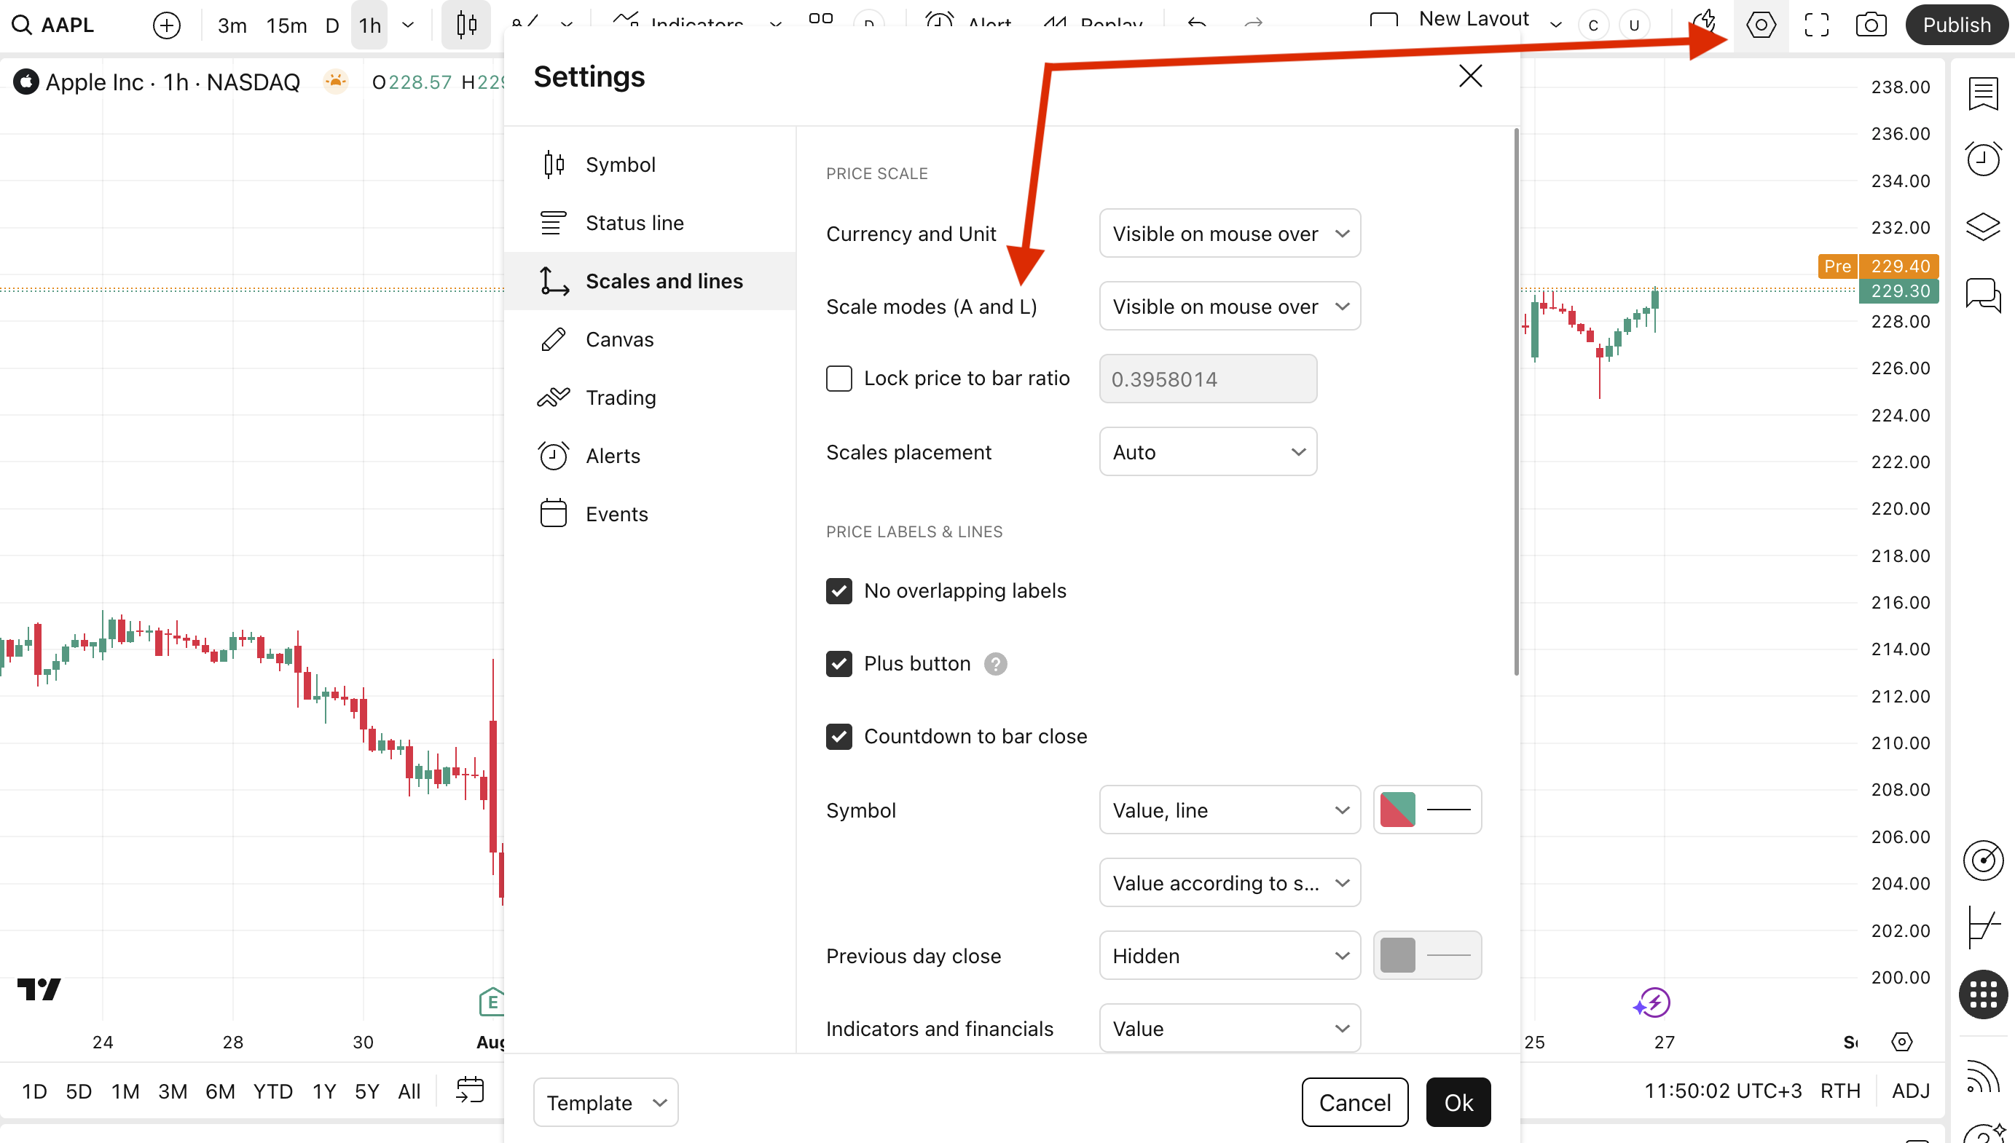Uncheck No overlapping labels
Image resolution: width=2015 pixels, height=1143 pixels.
pyautogui.click(x=838, y=590)
